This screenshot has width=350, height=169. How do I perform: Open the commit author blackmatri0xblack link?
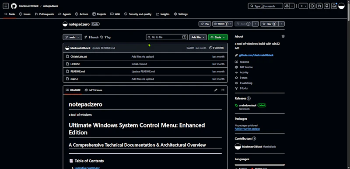[x=80, y=48]
